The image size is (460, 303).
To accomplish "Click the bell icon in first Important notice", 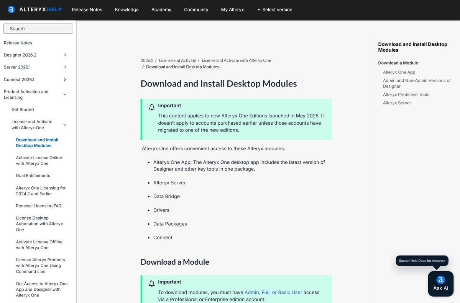I will point(152,107).
